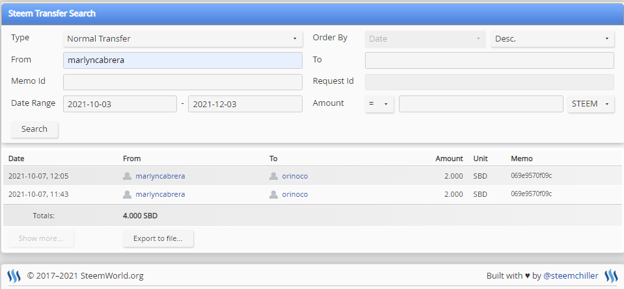This screenshot has height=289, width=624.
Task: Click the Steem logo beside the copyright text
Action: click(x=14, y=276)
